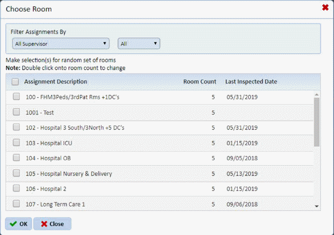Toggle the select-all checkbox in header

pyautogui.click(x=15, y=82)
